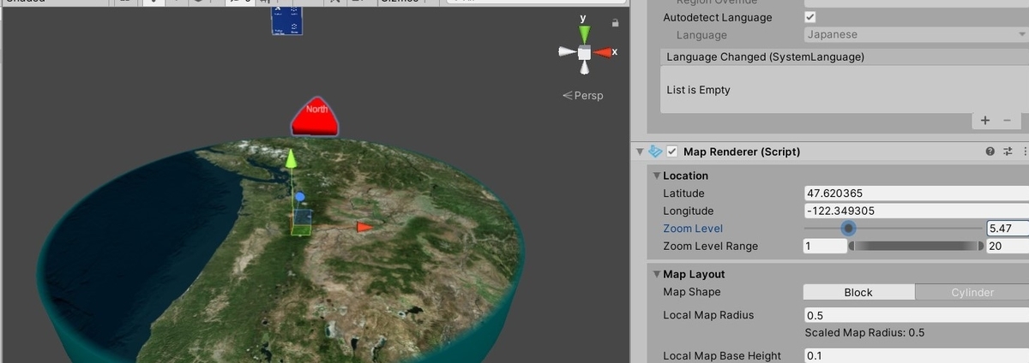Click the green Y-axis move handle arrow

click(x=291, y=158)
